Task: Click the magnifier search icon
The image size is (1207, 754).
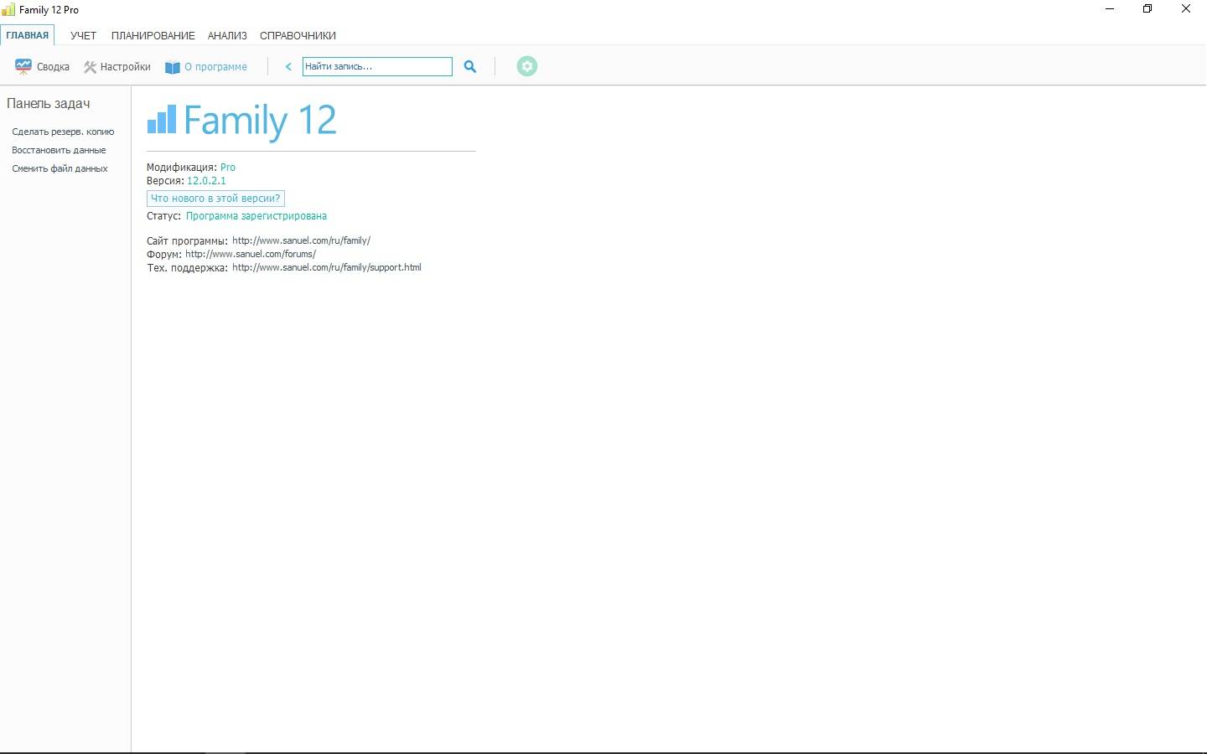Action: tap(470, 67)
